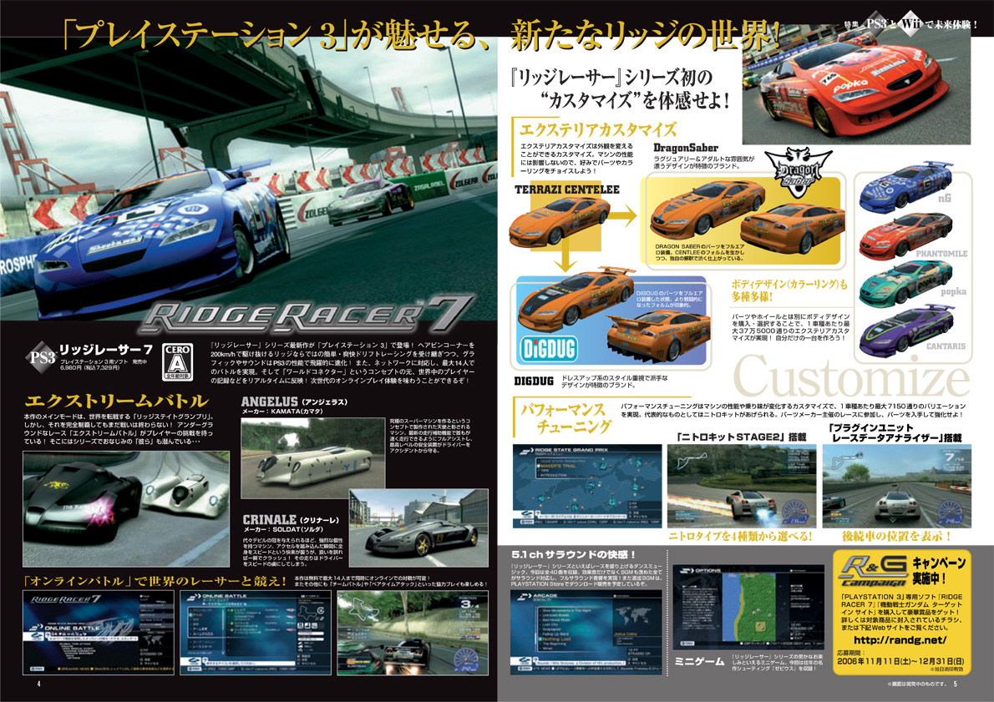Click the Dragon Saber winged emblem logo
This screenshot has width=994, height=702.
point(799,170)
